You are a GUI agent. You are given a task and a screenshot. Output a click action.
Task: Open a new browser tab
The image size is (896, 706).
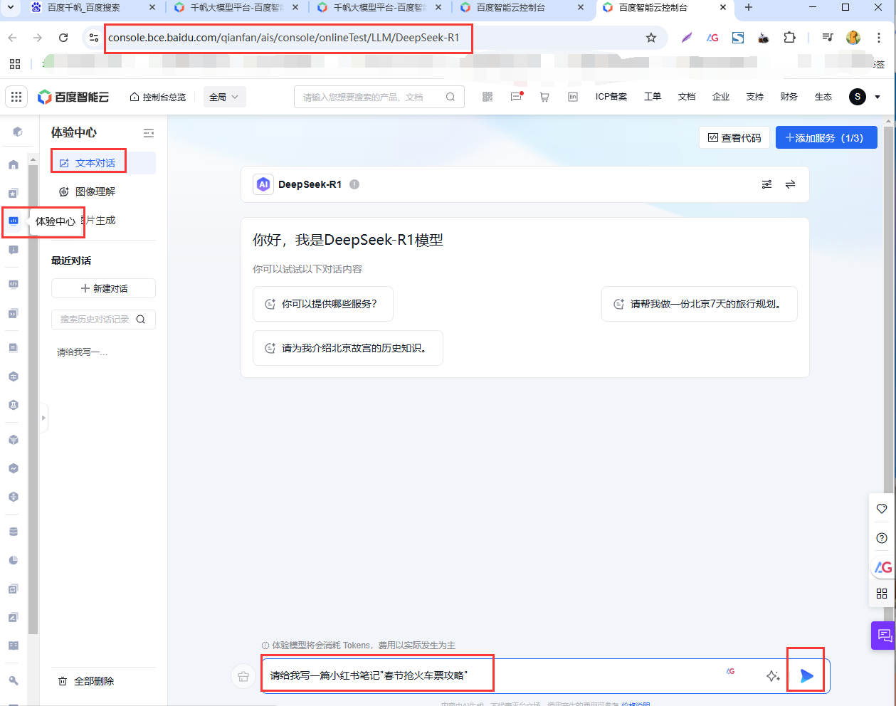tap(748, 8)
